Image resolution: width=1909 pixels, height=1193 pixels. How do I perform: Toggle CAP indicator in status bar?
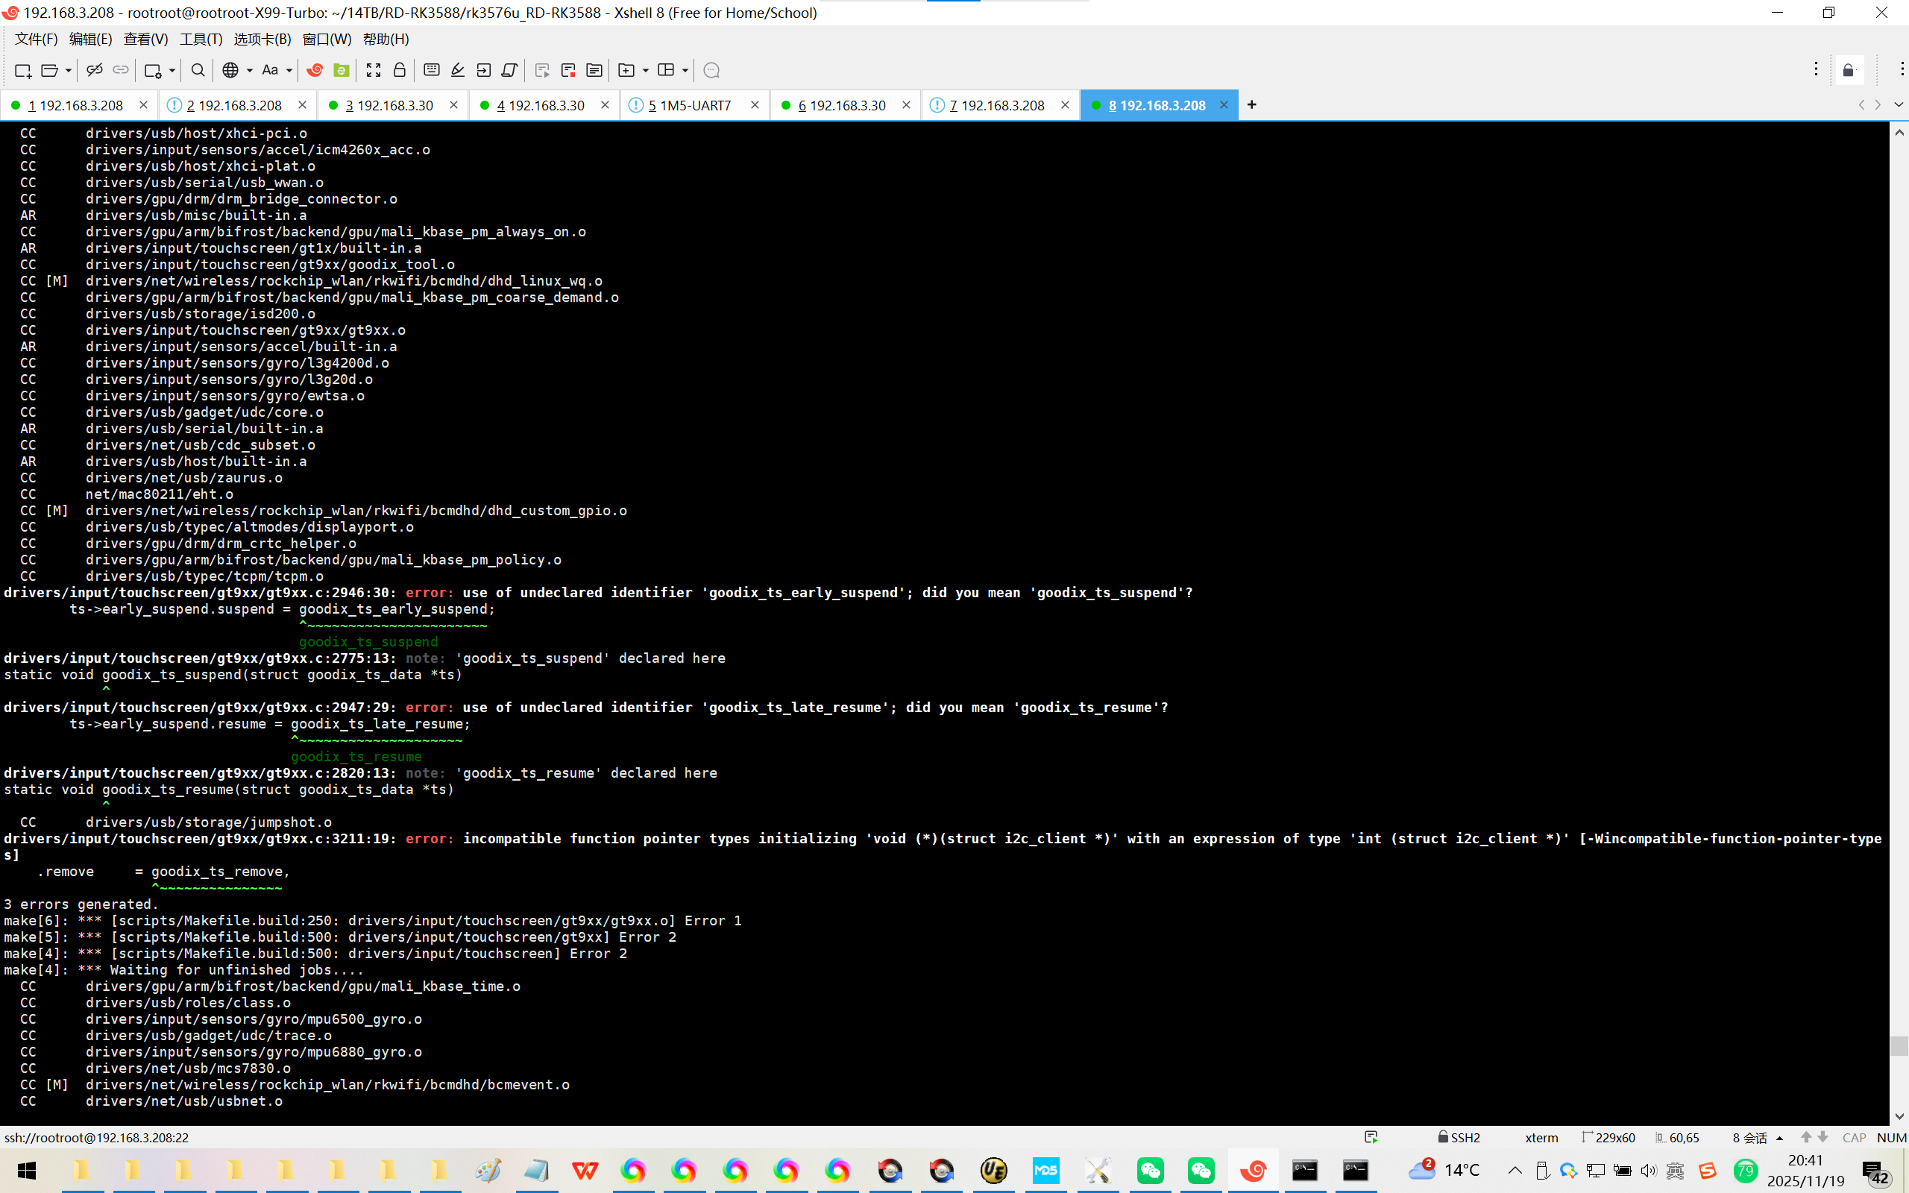pos(1853,1137)
